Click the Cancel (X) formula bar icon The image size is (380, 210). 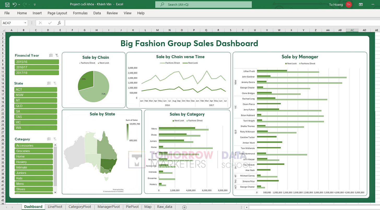pos(40,23)
